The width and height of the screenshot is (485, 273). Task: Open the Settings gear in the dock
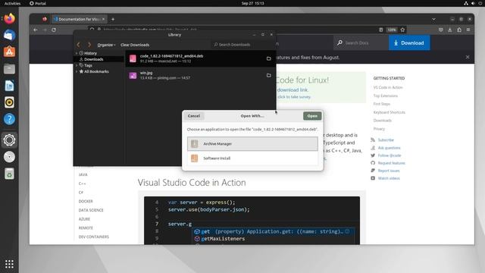pos(9,140)
